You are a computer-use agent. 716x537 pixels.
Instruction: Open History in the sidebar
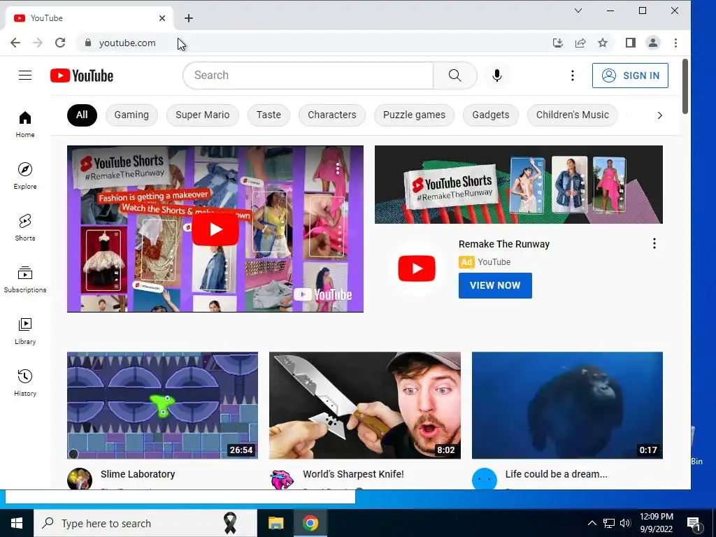(25, 382)
